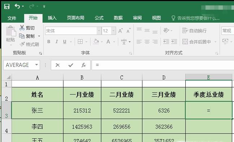Click the increase indent icon

(x=174, y=42)
